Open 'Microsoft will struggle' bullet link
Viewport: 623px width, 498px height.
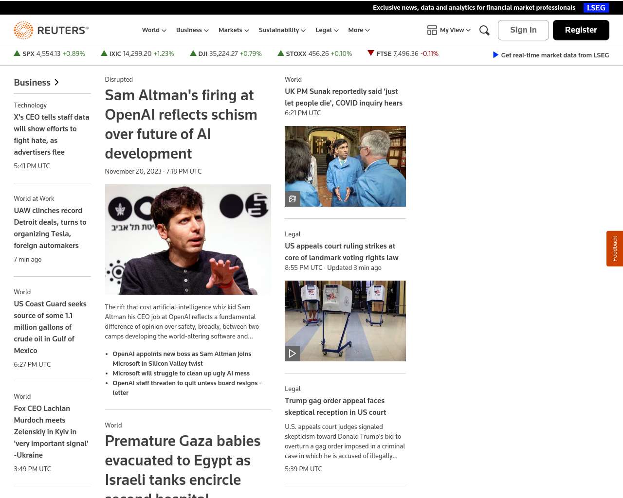coord(181,373)
